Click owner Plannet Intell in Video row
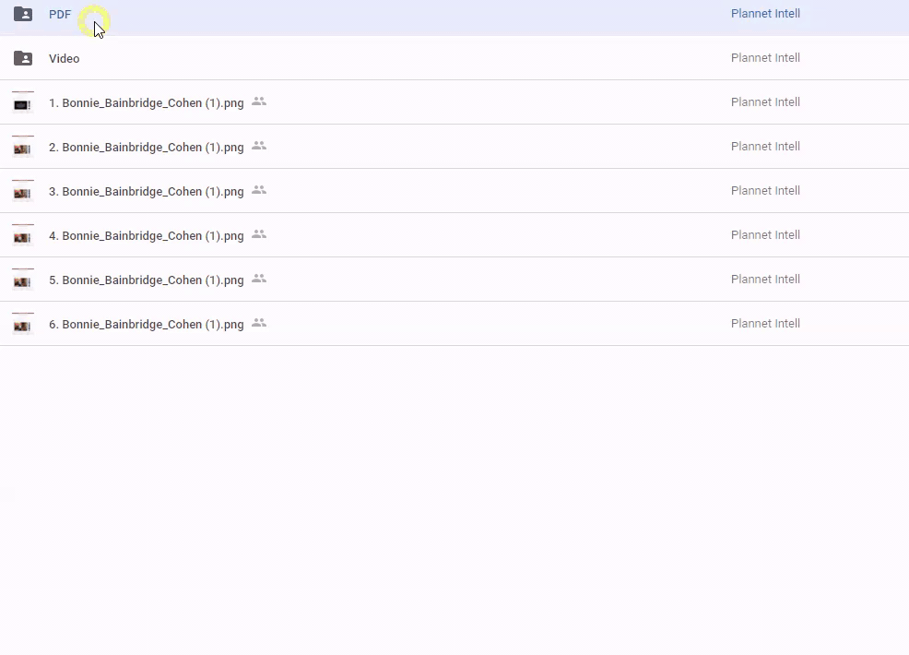Screen dimensions: 909x655 (x=765, y=58)
